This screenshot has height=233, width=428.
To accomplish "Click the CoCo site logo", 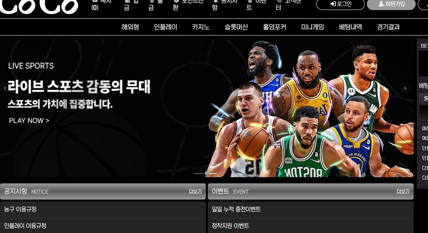I will (x=39, y=6).
